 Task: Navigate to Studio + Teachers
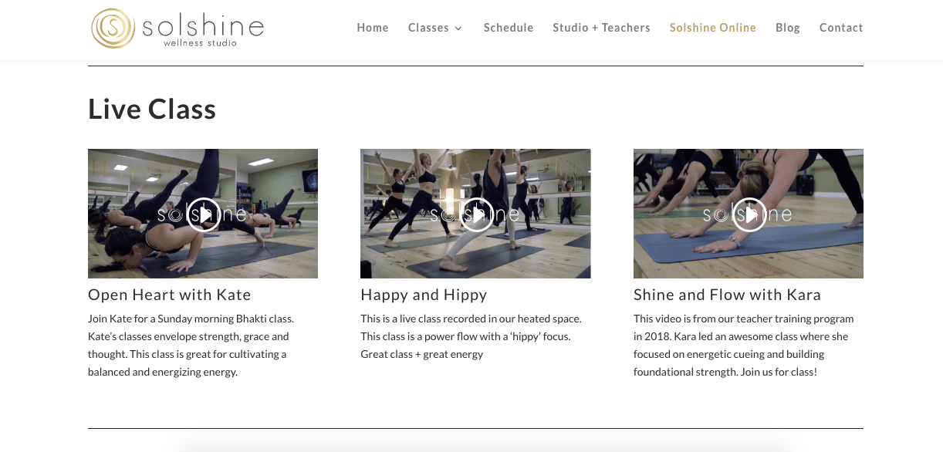(601, 28)
